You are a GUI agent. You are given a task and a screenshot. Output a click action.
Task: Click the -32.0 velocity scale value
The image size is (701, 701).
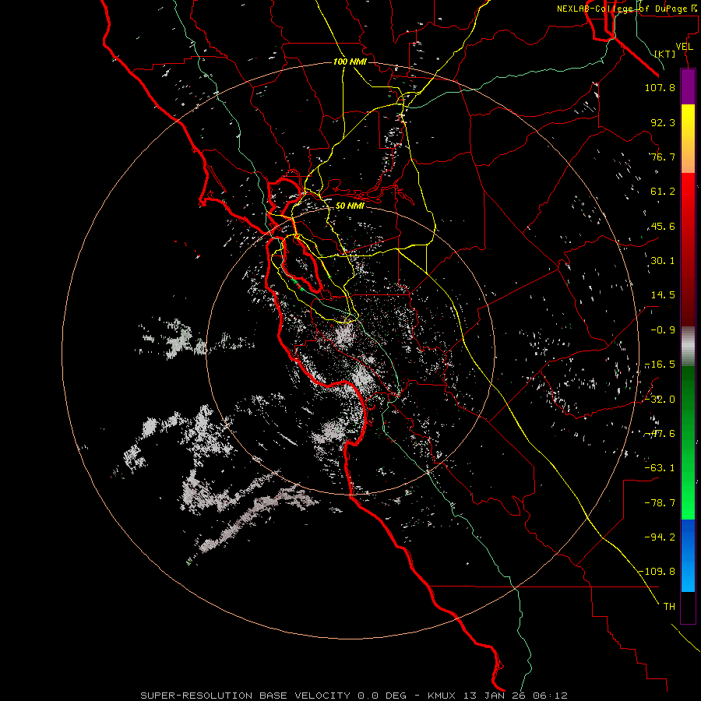[x=660, y=400]
